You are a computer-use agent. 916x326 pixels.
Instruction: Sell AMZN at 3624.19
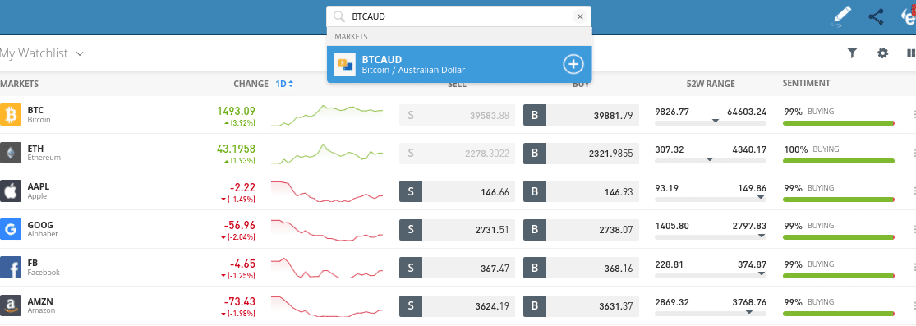click(458, 306)
